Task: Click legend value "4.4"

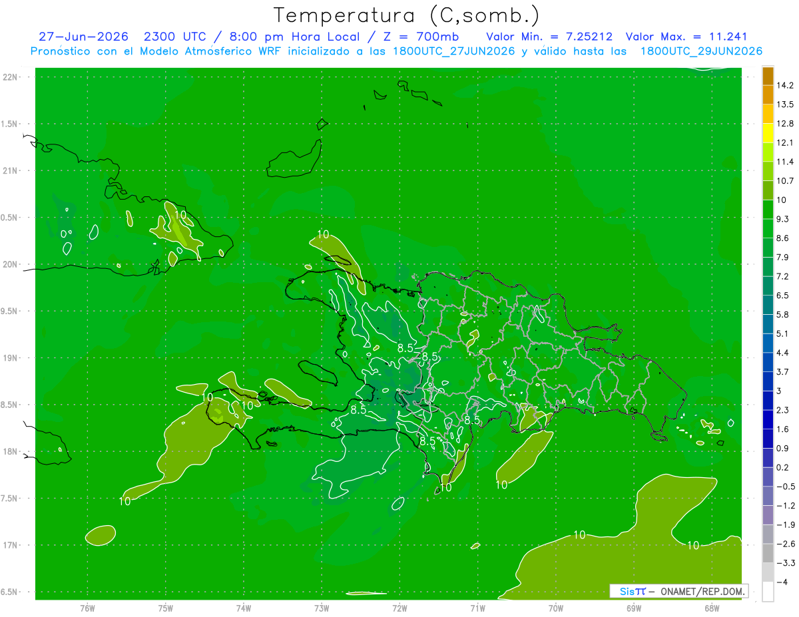Action: click(x=784, y=353)
